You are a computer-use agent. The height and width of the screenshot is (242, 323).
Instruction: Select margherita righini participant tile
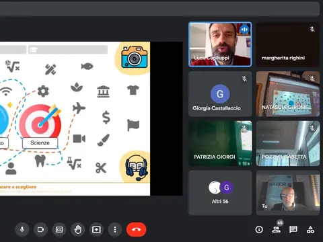click(288, 44)
